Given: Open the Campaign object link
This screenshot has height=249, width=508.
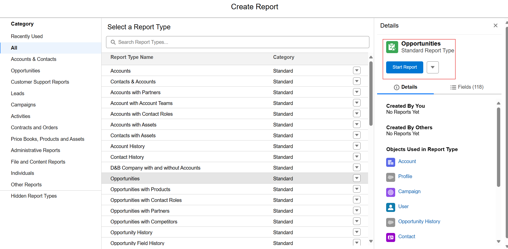Looking at the screenshot, I should tap(409, 192).
